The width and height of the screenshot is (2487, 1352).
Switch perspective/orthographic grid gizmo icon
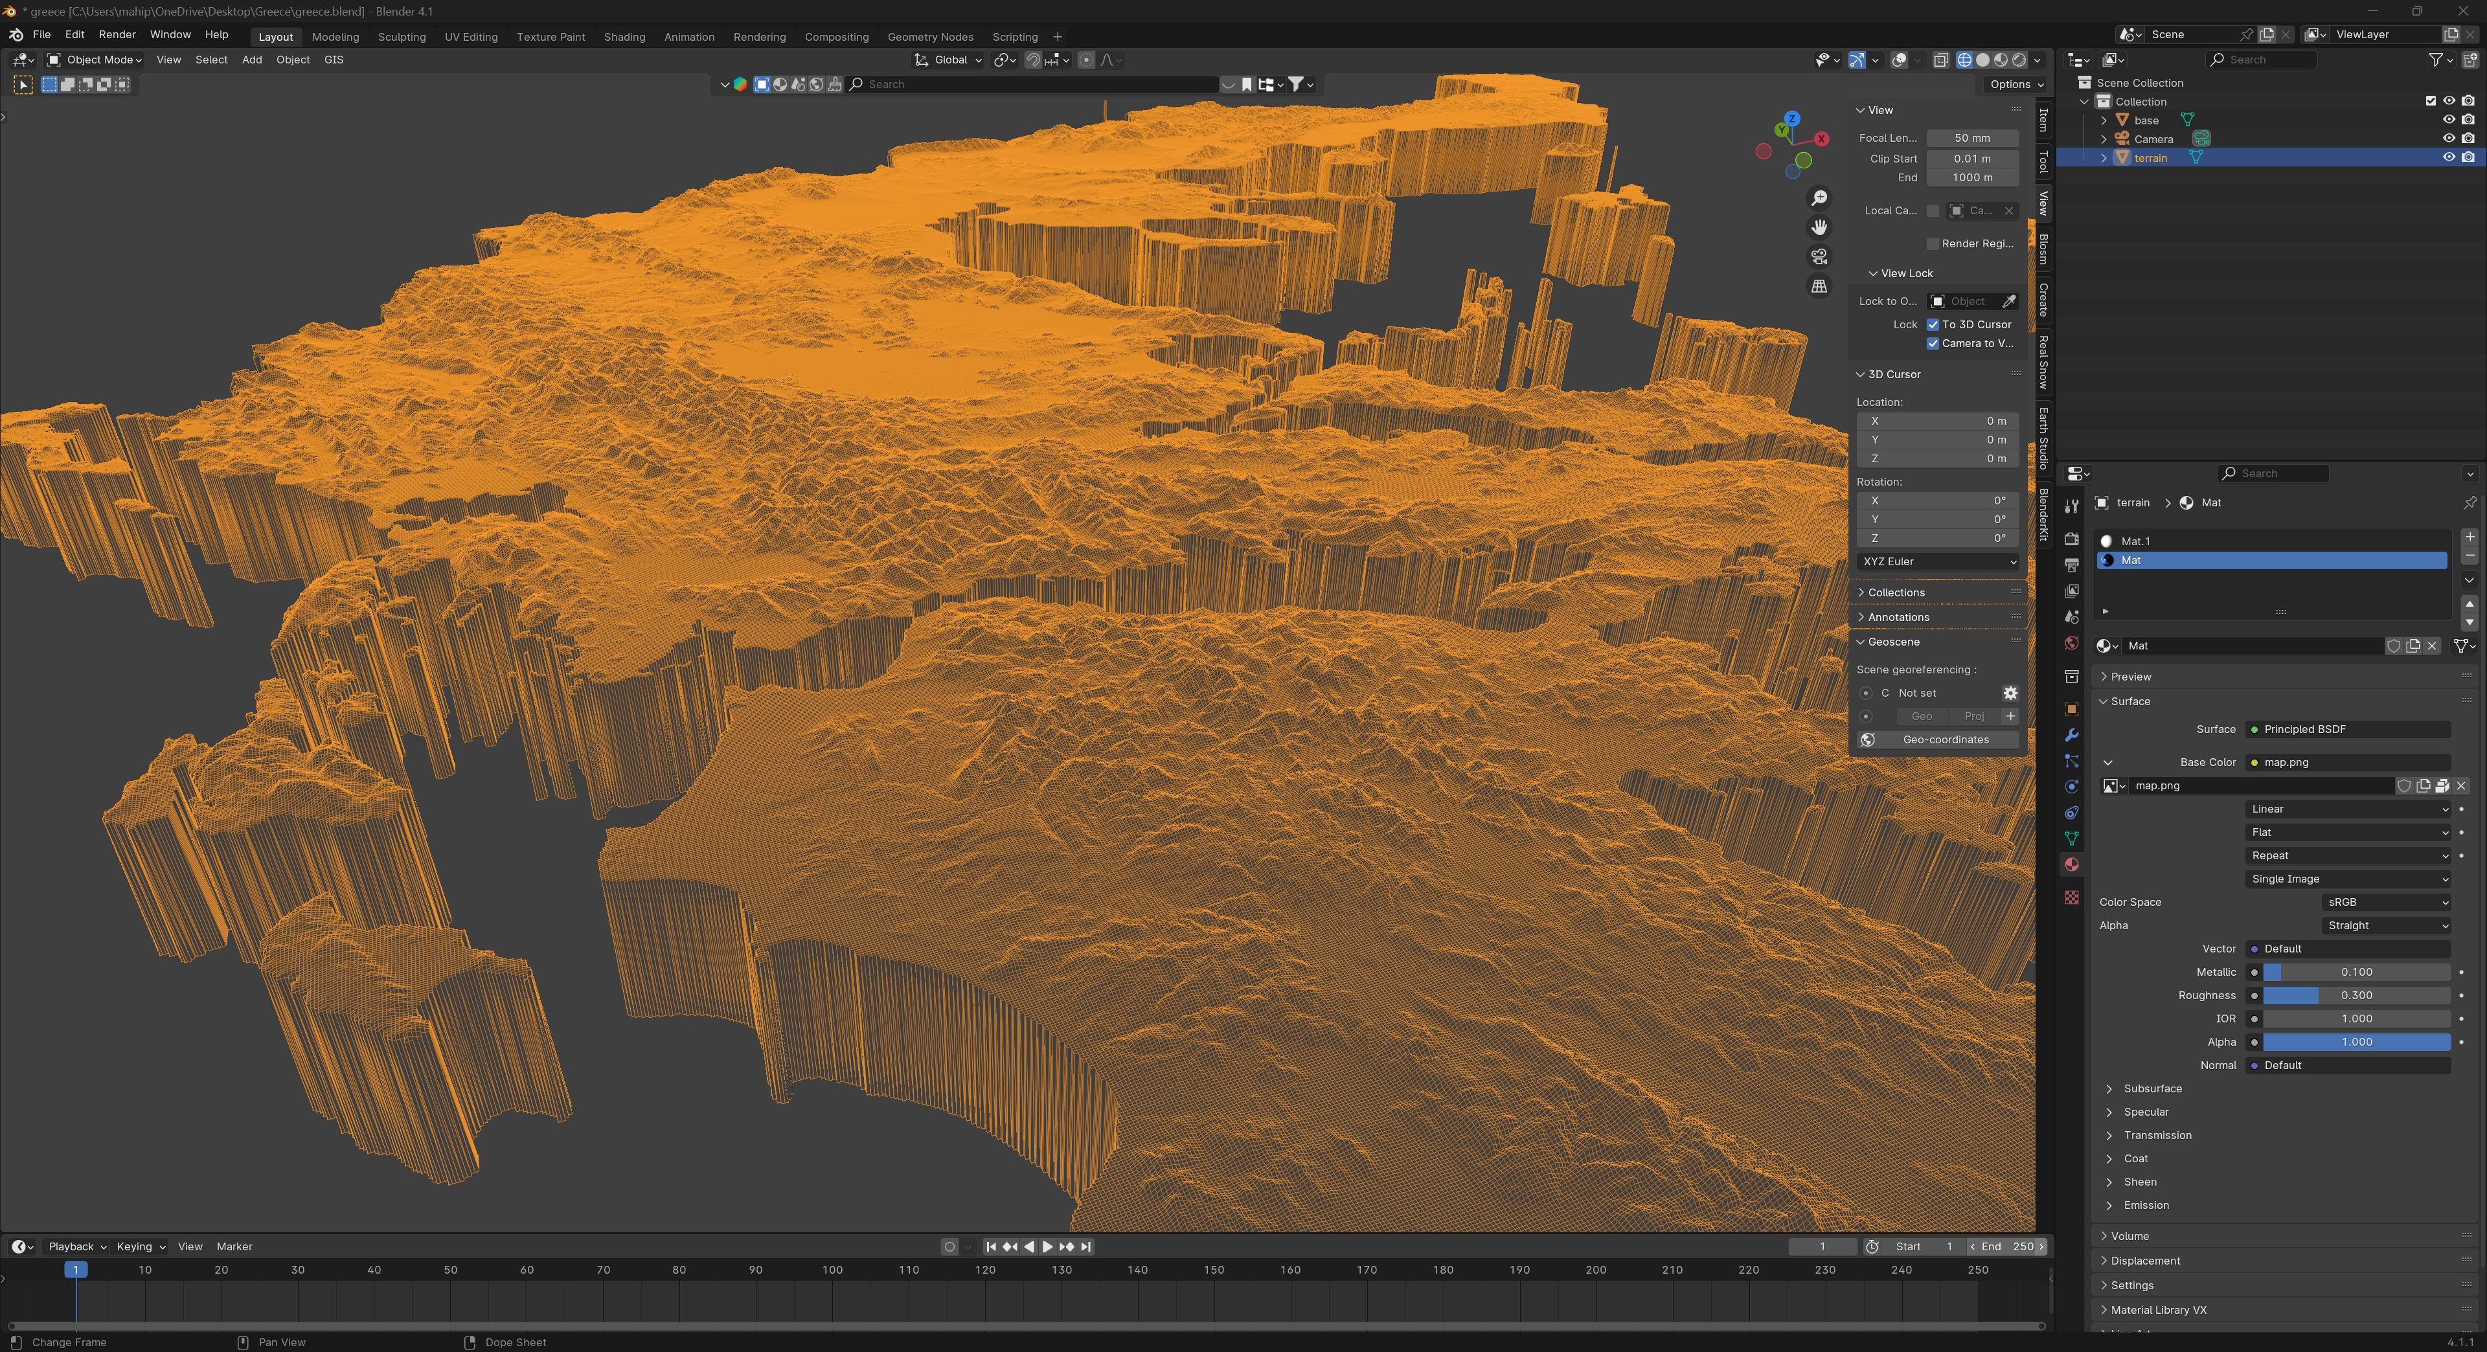[x=1819, y=287]
